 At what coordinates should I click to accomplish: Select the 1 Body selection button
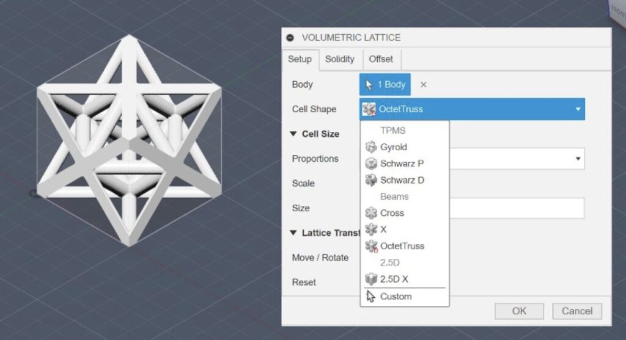[x=385, y=84]
